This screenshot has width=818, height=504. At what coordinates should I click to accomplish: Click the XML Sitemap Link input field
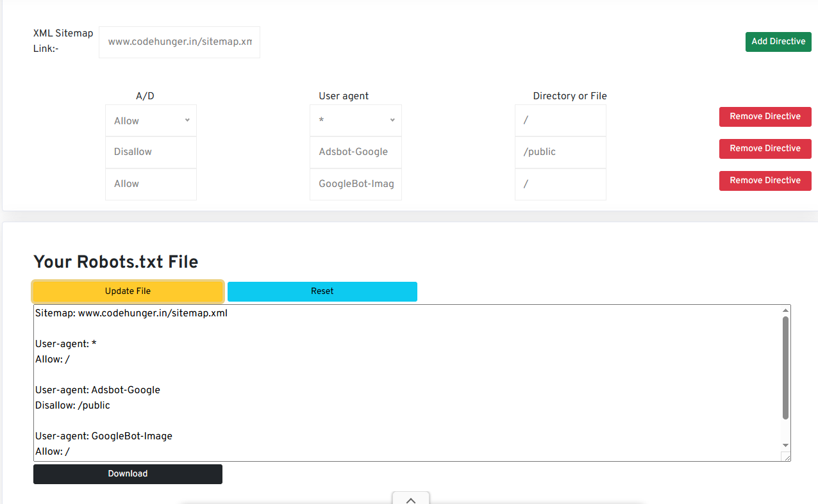point(179,42)
